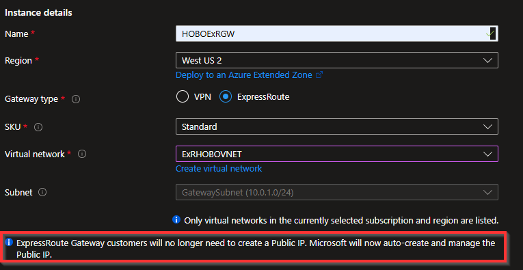Open the SKU dropdown set to Standard
Screen dimensions: 523x270
tap(337, 126)
